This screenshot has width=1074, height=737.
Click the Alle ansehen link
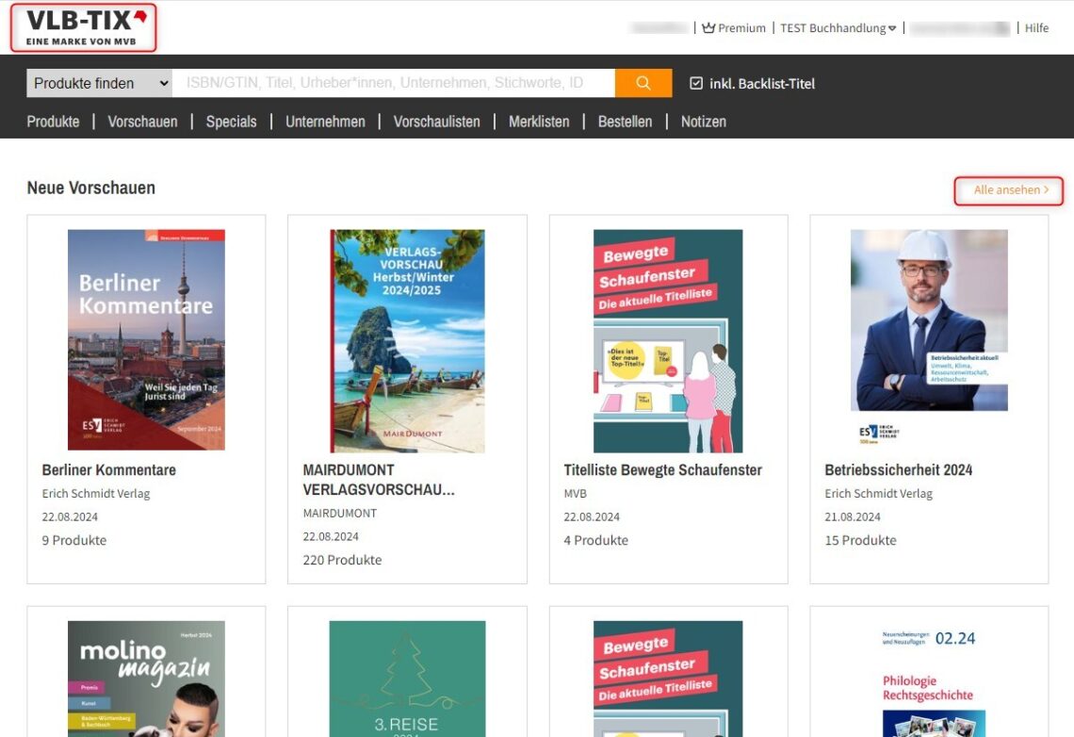click(x=1008, y=190)
